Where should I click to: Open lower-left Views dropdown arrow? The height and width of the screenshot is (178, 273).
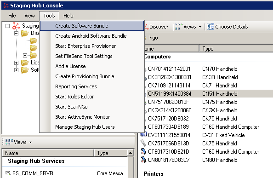(31, 142)
